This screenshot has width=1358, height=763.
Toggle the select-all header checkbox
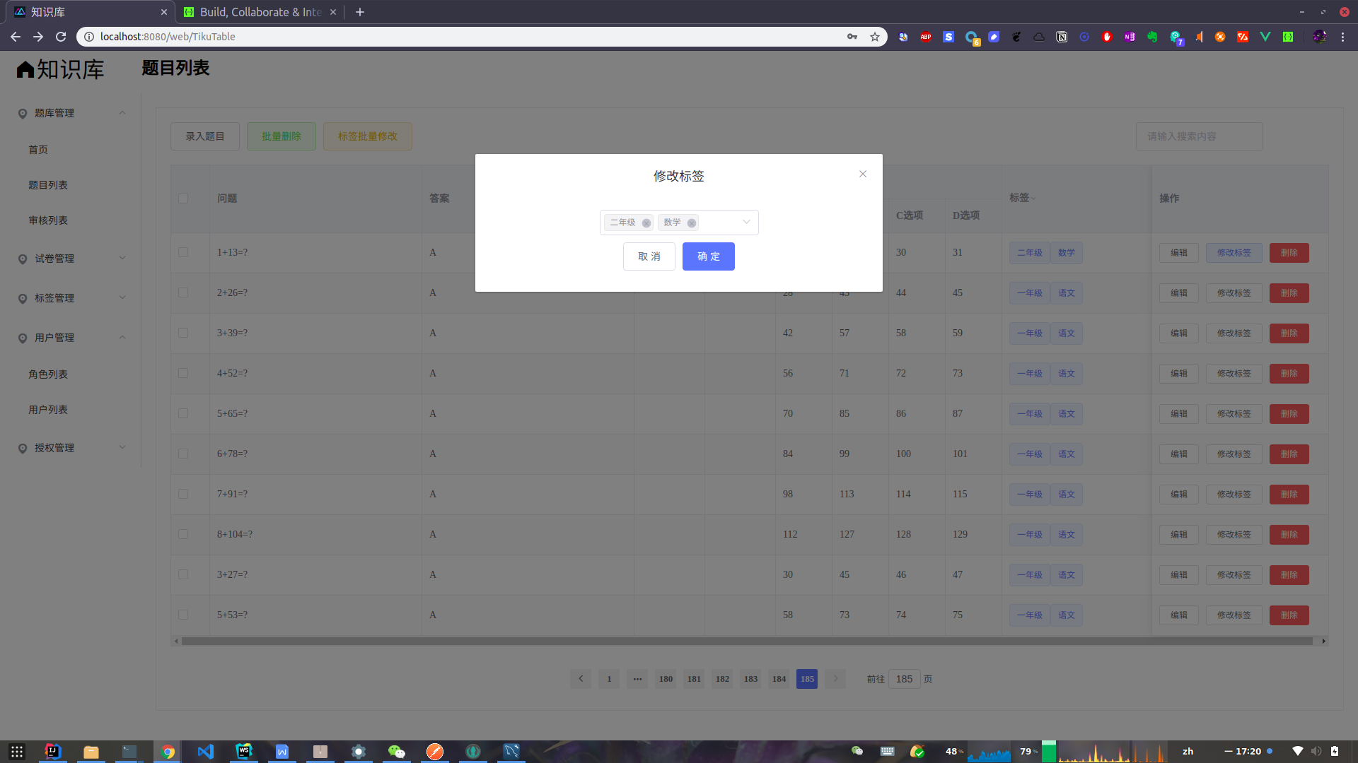[183, 199]
